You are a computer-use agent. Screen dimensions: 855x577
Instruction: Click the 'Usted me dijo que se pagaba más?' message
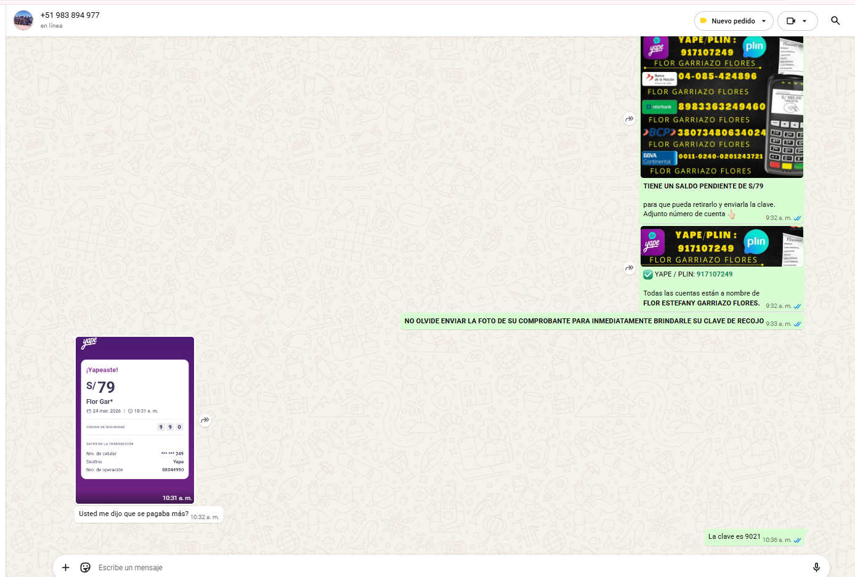(x=134, y=514)
